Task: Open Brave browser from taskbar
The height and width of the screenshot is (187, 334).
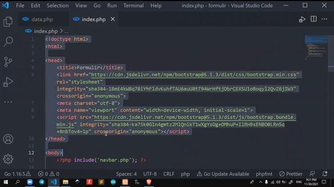Action: point(149,182)
